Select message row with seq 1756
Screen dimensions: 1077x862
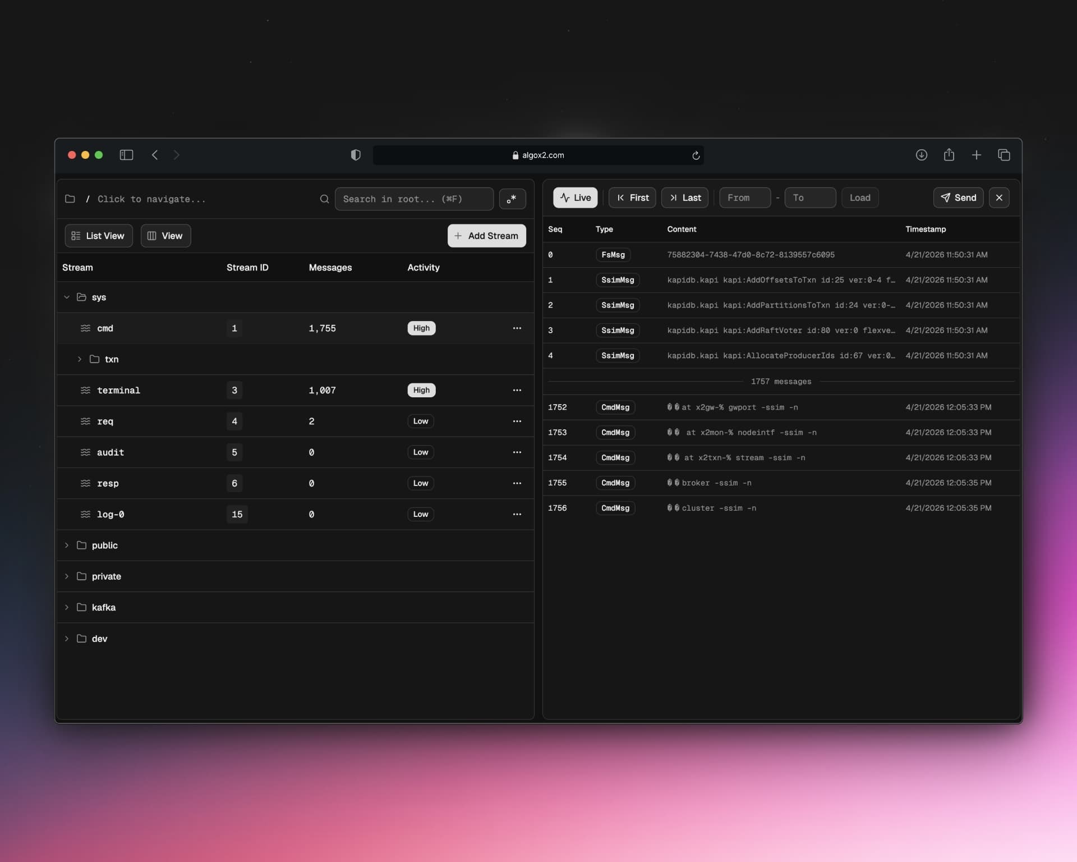[781, 508]
